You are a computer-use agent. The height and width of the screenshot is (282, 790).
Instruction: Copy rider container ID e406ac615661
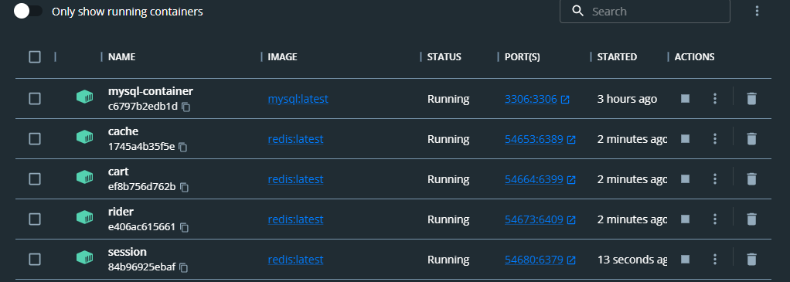[185, 228]
